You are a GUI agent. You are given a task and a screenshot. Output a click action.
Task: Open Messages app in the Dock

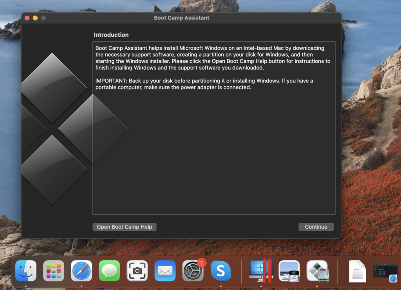click(110, 271)
